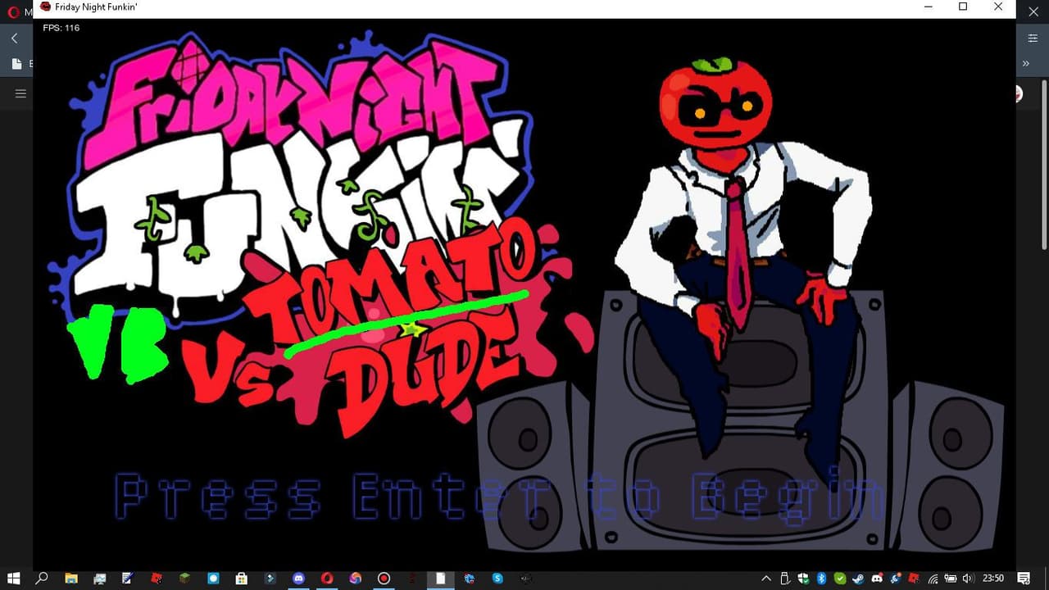Open the Windows Action Center notifications

tap(1024, 579)
